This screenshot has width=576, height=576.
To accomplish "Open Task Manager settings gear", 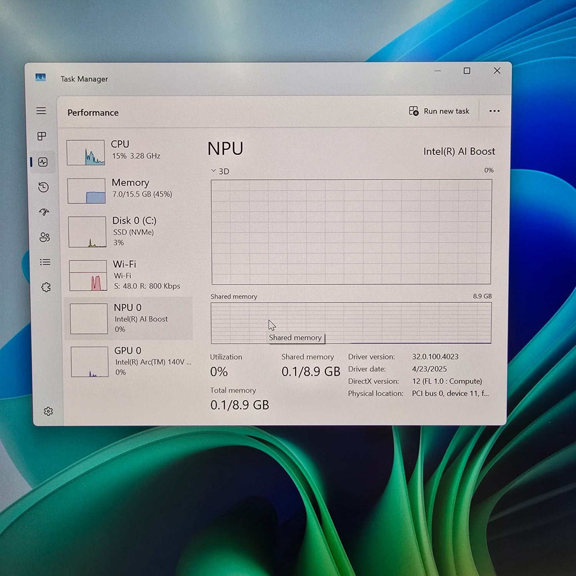I will (48, 411).
